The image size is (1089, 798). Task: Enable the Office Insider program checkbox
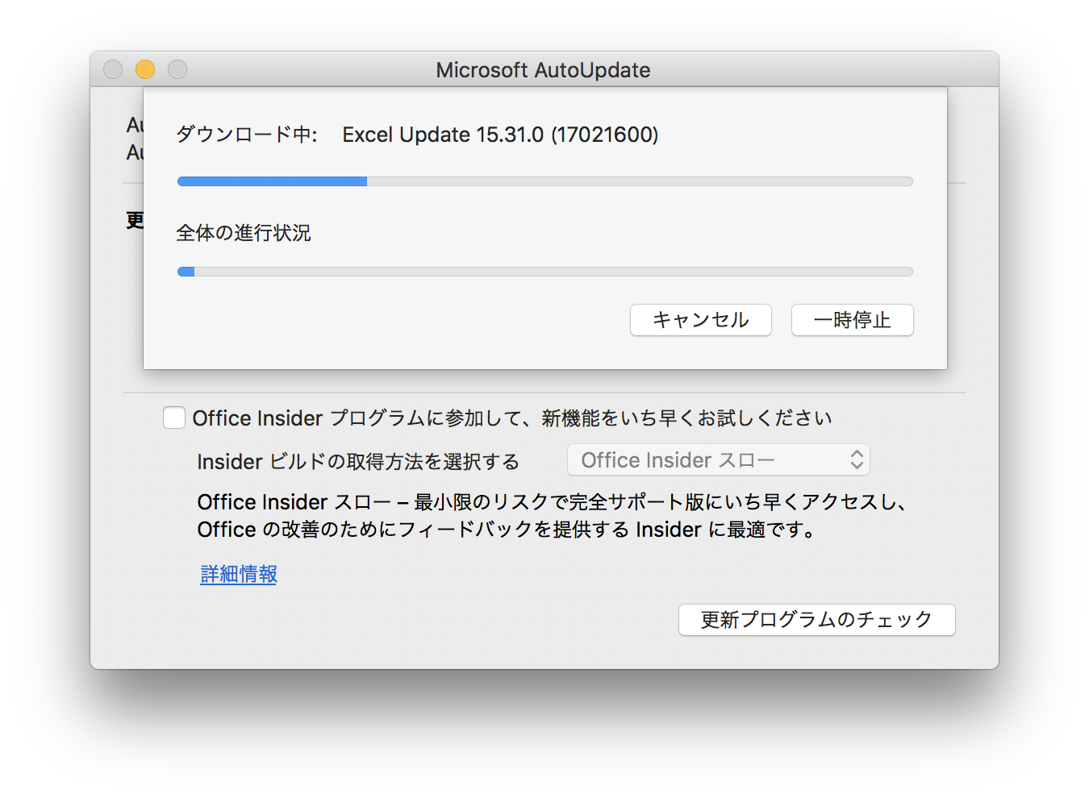pyautogui.click(x=174, y=418)
